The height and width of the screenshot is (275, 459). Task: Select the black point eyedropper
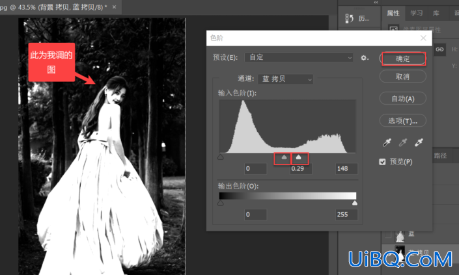pos(387,142)
